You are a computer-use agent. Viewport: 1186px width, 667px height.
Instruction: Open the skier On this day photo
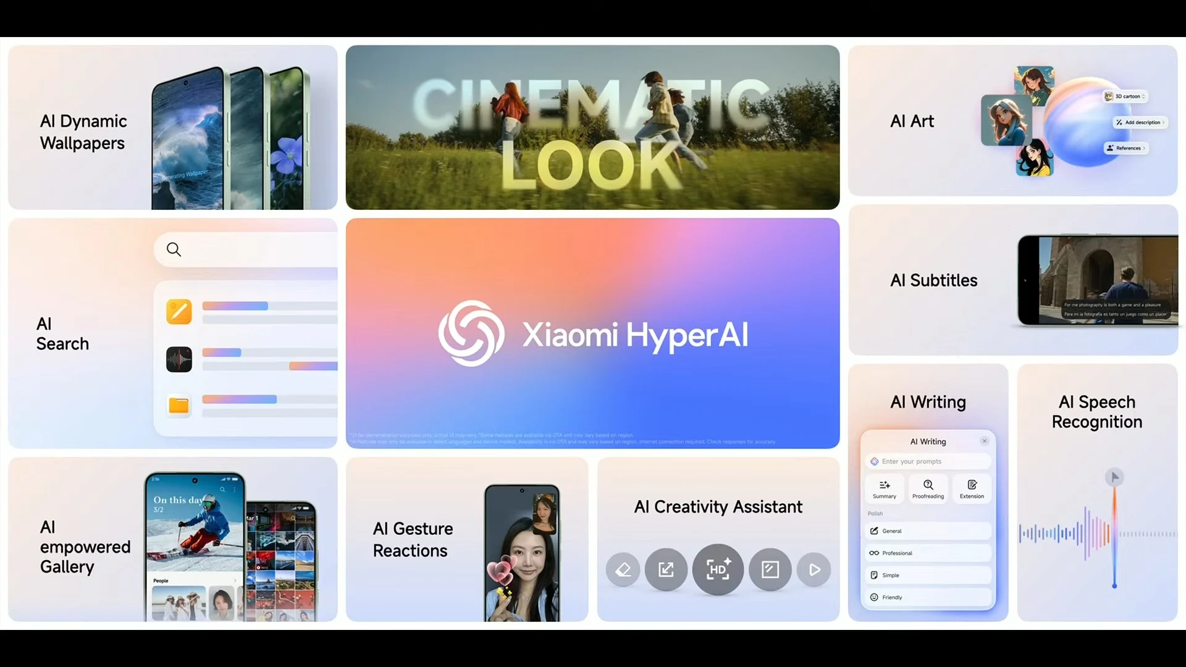pos(195,525)
